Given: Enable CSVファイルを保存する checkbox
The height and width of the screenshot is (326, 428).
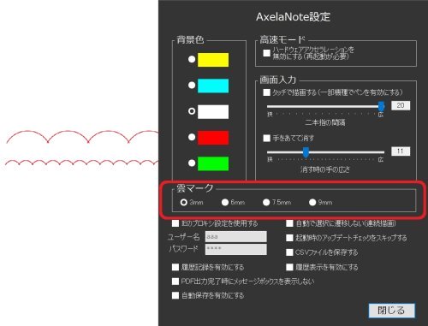Looking at the screenshot, I should click(x=289, y=252).
